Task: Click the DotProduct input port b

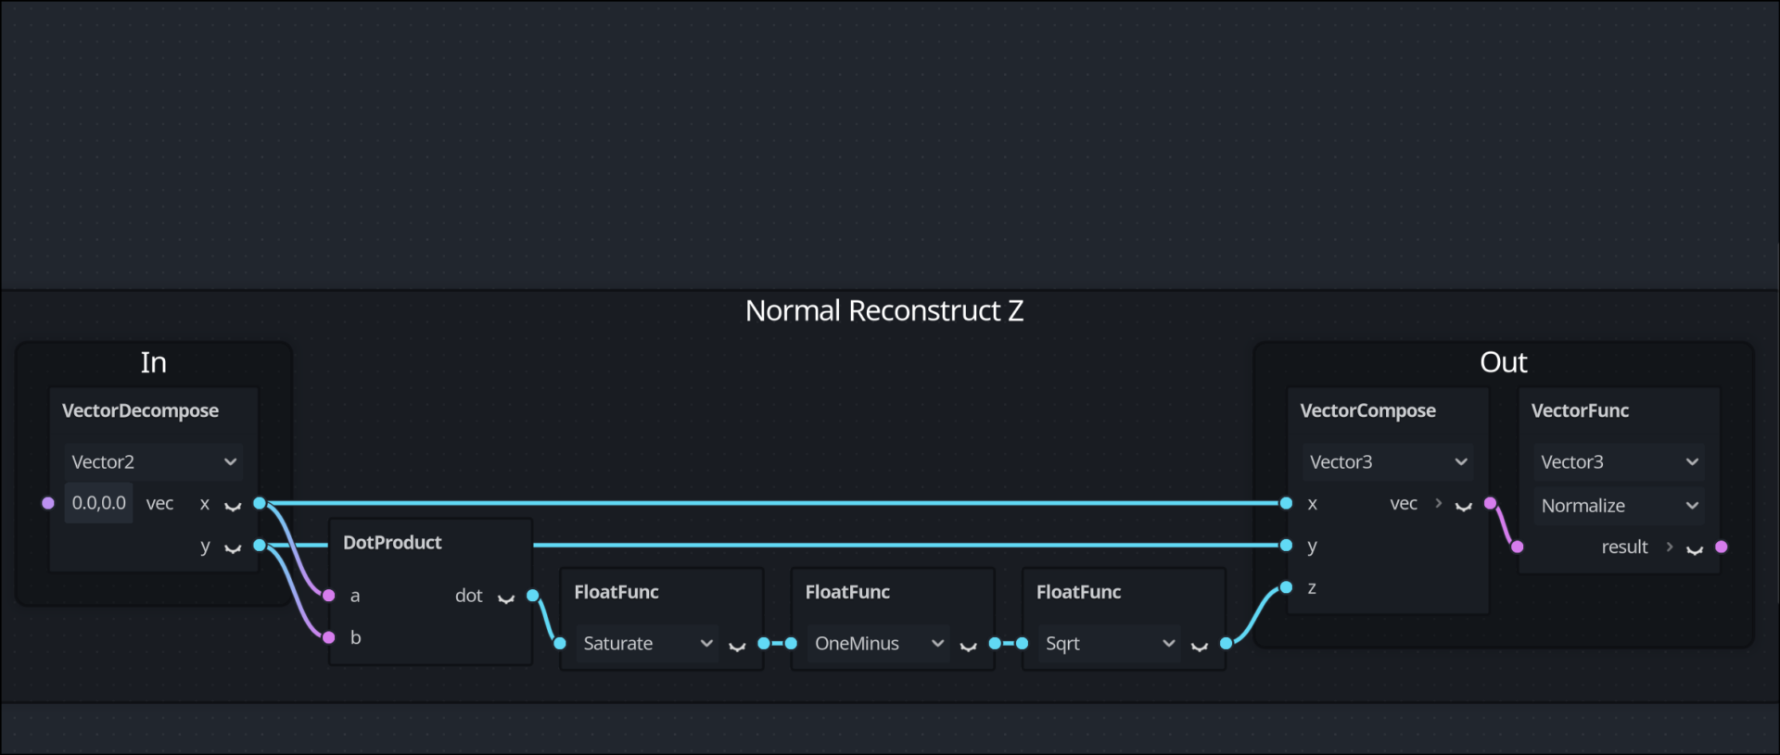Action: pyautogui.click(x=328, y=637)
